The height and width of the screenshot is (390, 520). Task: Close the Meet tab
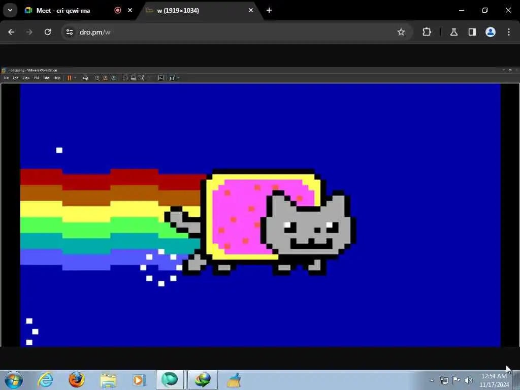pyautogui.click(x=130, y=10)
